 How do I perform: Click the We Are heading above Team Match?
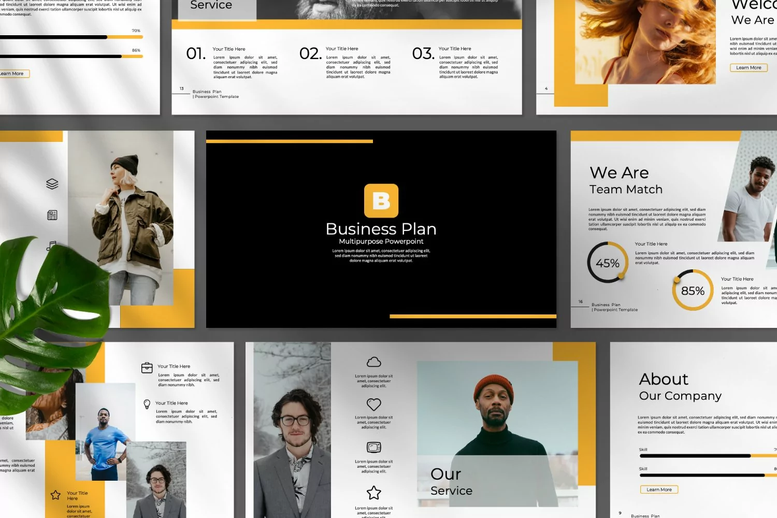pyautogui.click(x=619, y=172)
